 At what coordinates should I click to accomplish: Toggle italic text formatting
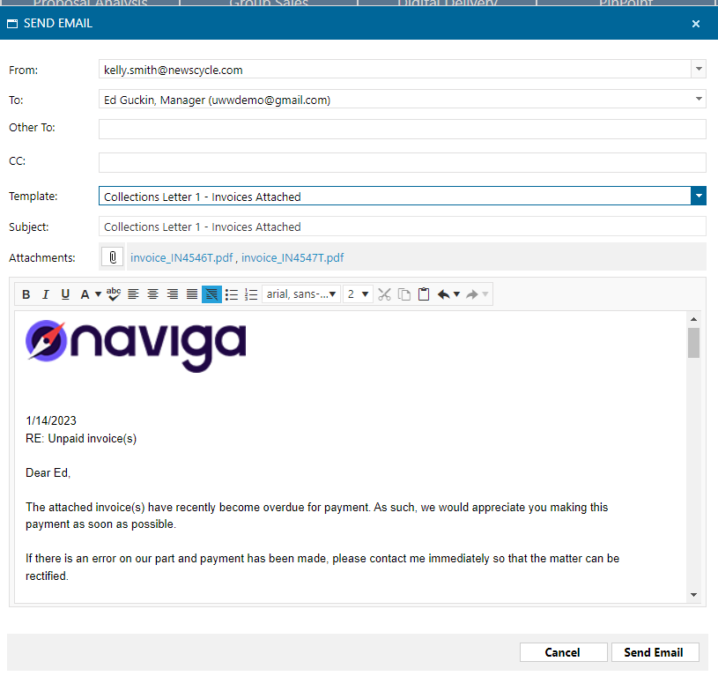pos(46,294)
